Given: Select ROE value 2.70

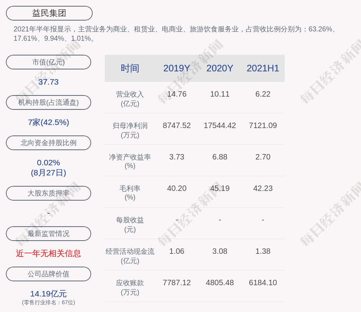Looking at the screenshot, I should pyautogui.click(x=263, y=157).
